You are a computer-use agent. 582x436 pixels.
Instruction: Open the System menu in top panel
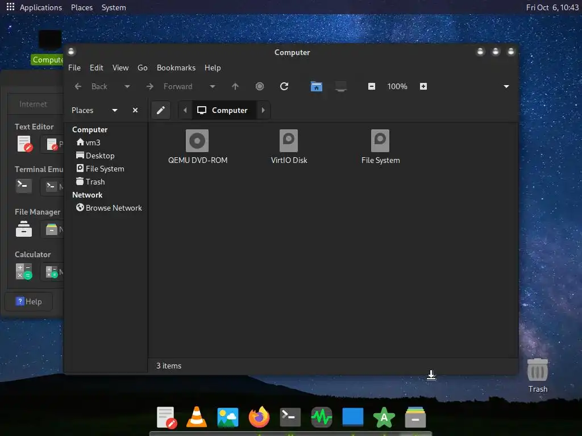pos(114,7)
